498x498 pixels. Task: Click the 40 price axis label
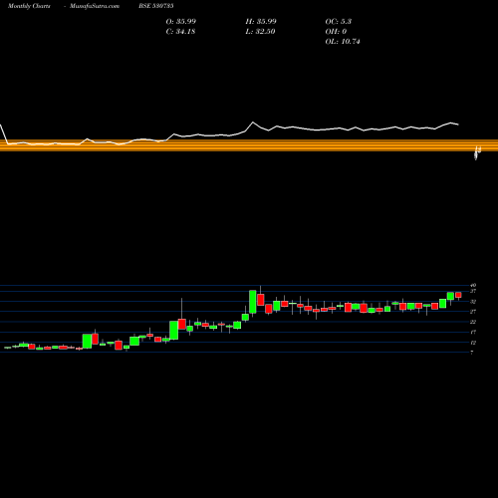[x=473, y=285]
